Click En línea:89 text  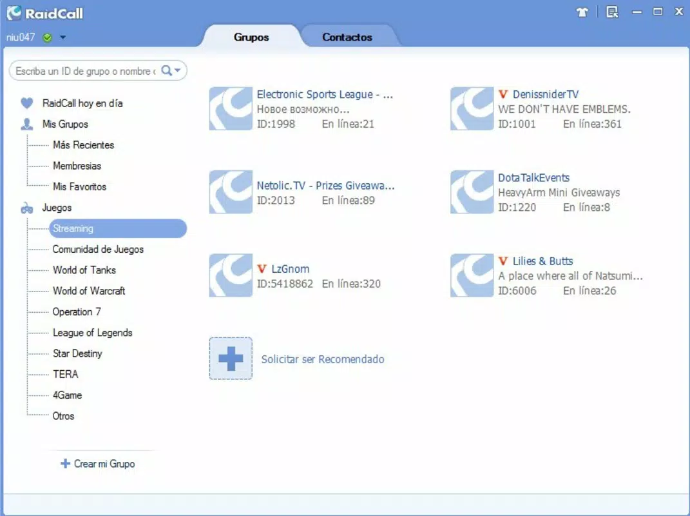348,201
